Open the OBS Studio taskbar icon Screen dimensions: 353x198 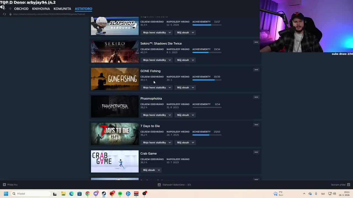click(x=145, y=194)
